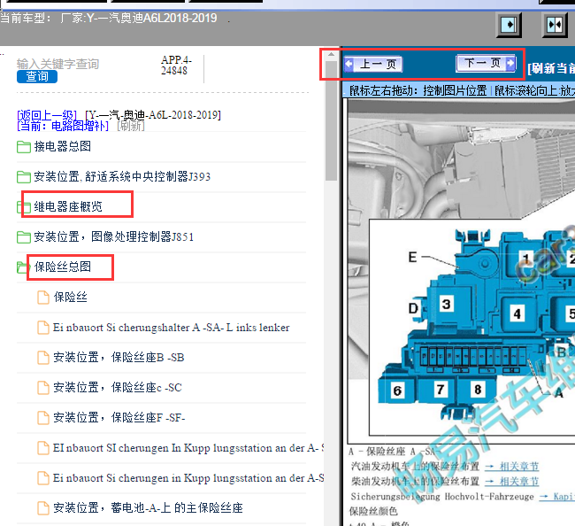The height and width of the screenshot is (526, 575).
Task: Open 'EInbauort SIcherungen In Kupplungsstation' document
Action: tap(188, 448)
